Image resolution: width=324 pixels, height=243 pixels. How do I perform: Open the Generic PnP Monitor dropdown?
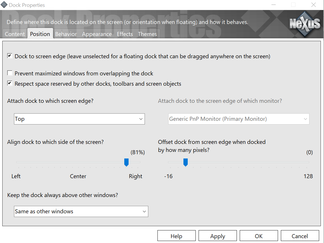coord(239,119)
